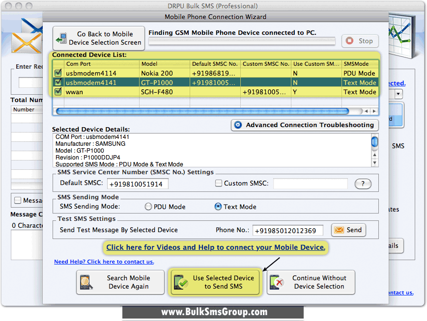Sort by Use Custom SM... column header
427x321 pixels.
click(316, 64)
